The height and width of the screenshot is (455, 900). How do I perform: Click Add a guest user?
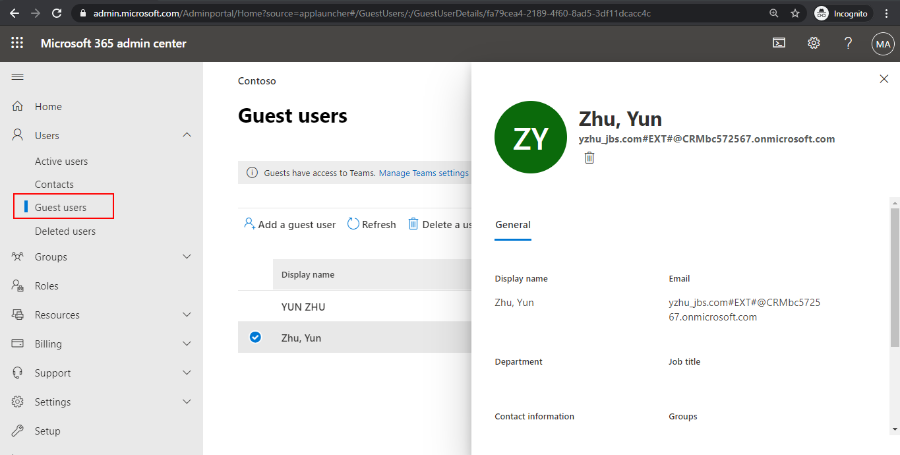[289, 224]
